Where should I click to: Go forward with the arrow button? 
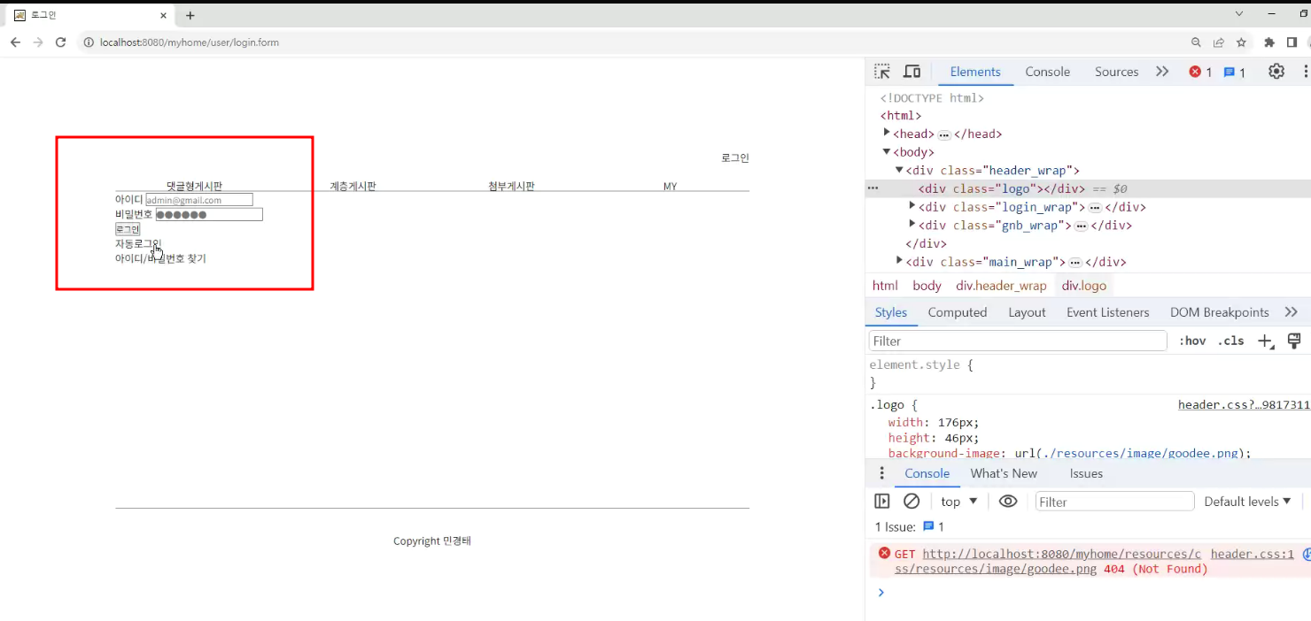(x=38, y=42)
